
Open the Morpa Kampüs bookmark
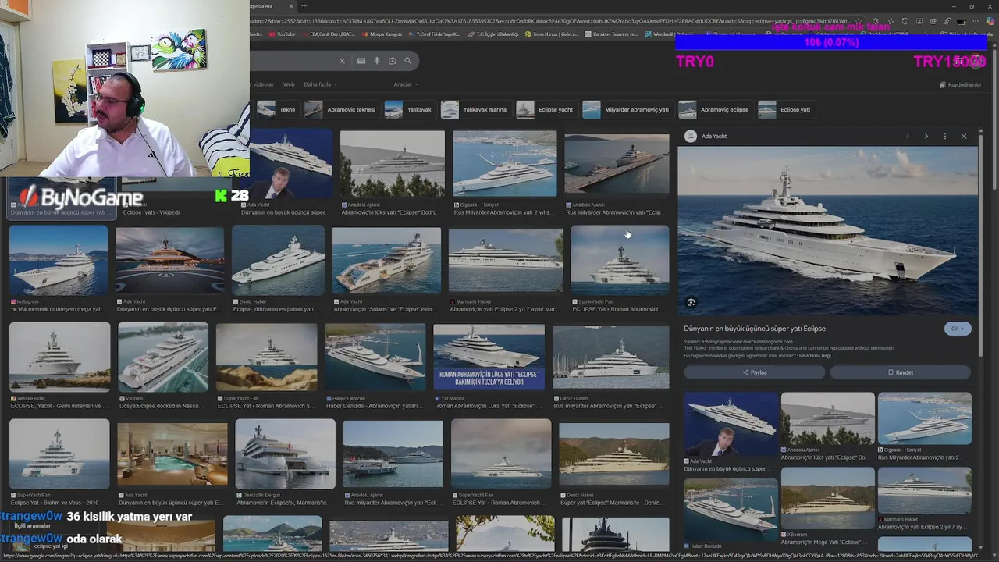click(382, 34)
